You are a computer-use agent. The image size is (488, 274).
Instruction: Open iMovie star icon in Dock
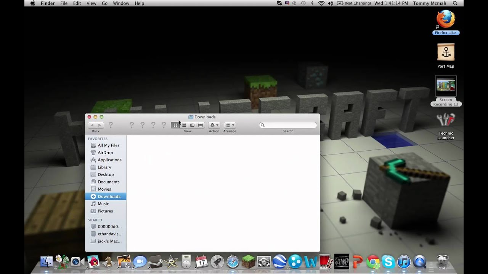[x=171, y=262]
